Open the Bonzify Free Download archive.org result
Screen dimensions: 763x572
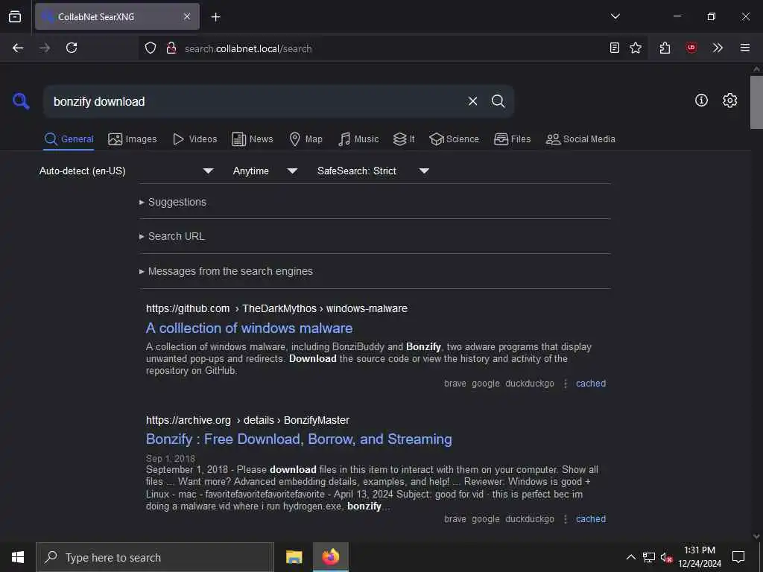click(299, 439)
